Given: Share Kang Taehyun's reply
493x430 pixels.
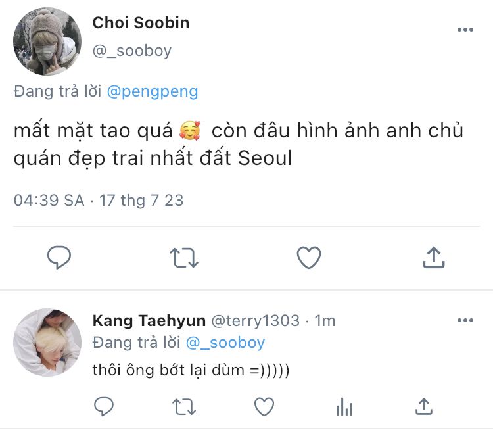Looking at the screenshot, I should [425, 407].
